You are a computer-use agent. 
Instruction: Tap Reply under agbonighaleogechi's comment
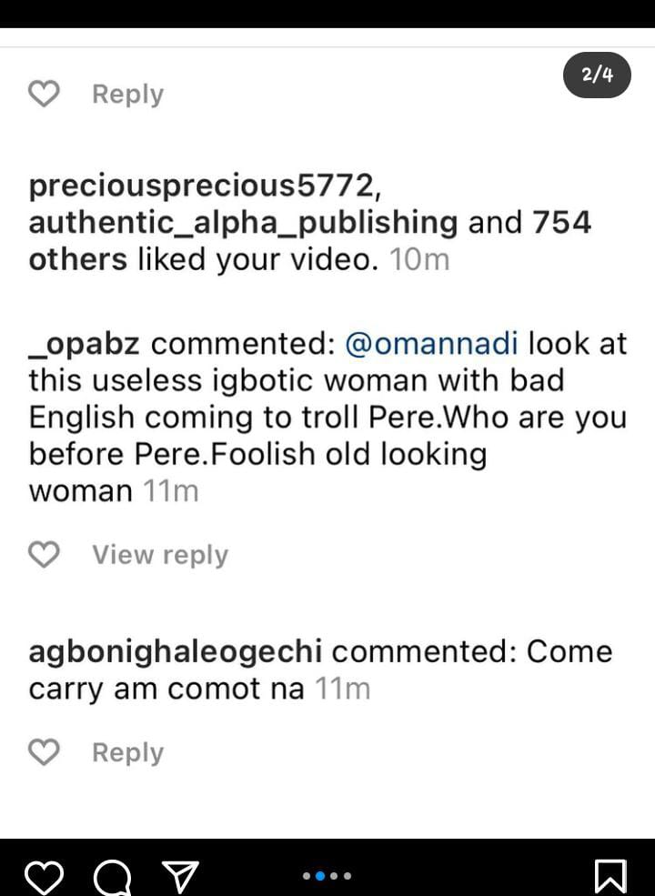pos(126,752)
